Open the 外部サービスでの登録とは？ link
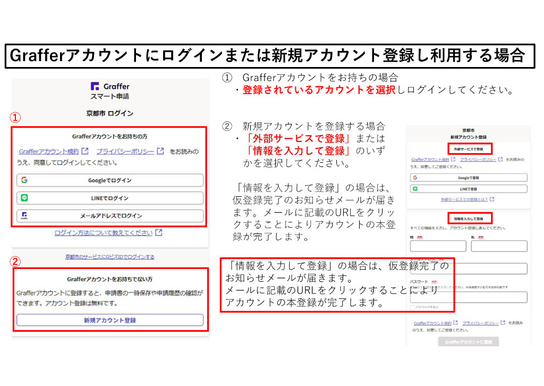This screenshot has width=544, height=386. click(465, 199)
